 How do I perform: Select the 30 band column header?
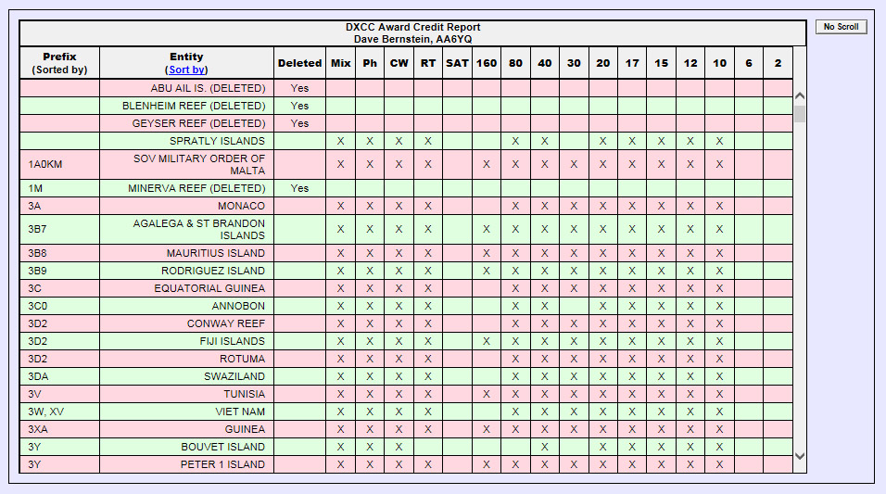pyautogui.click(x=574, y=63)
